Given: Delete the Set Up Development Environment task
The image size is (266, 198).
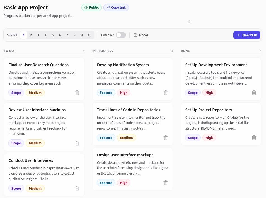Looking at the screenshot, I should pos(254,93).
